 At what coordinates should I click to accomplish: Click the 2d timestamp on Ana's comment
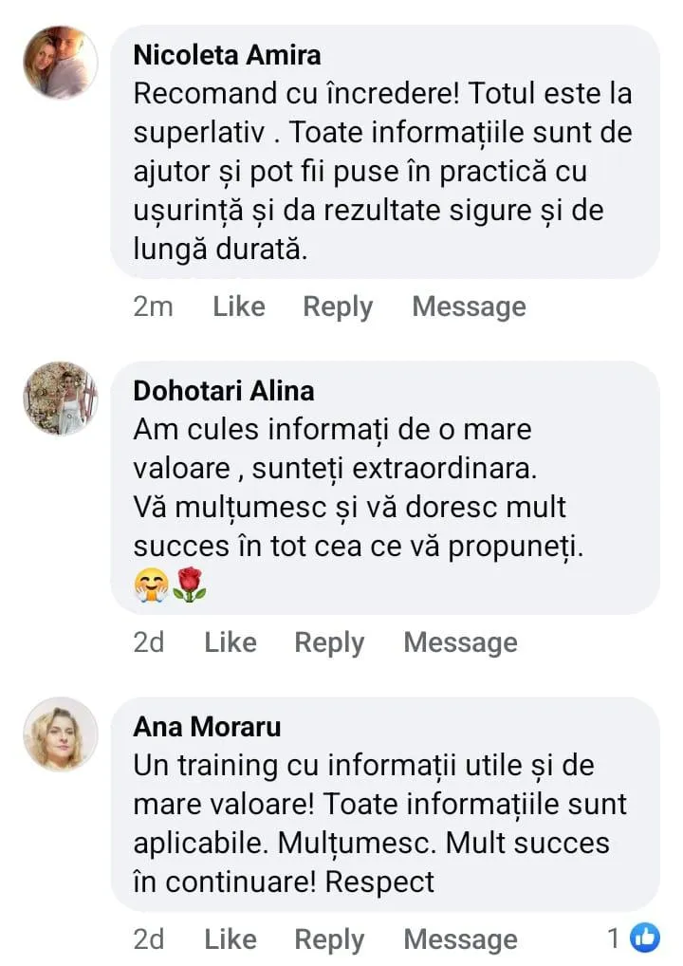click(148, 938)
